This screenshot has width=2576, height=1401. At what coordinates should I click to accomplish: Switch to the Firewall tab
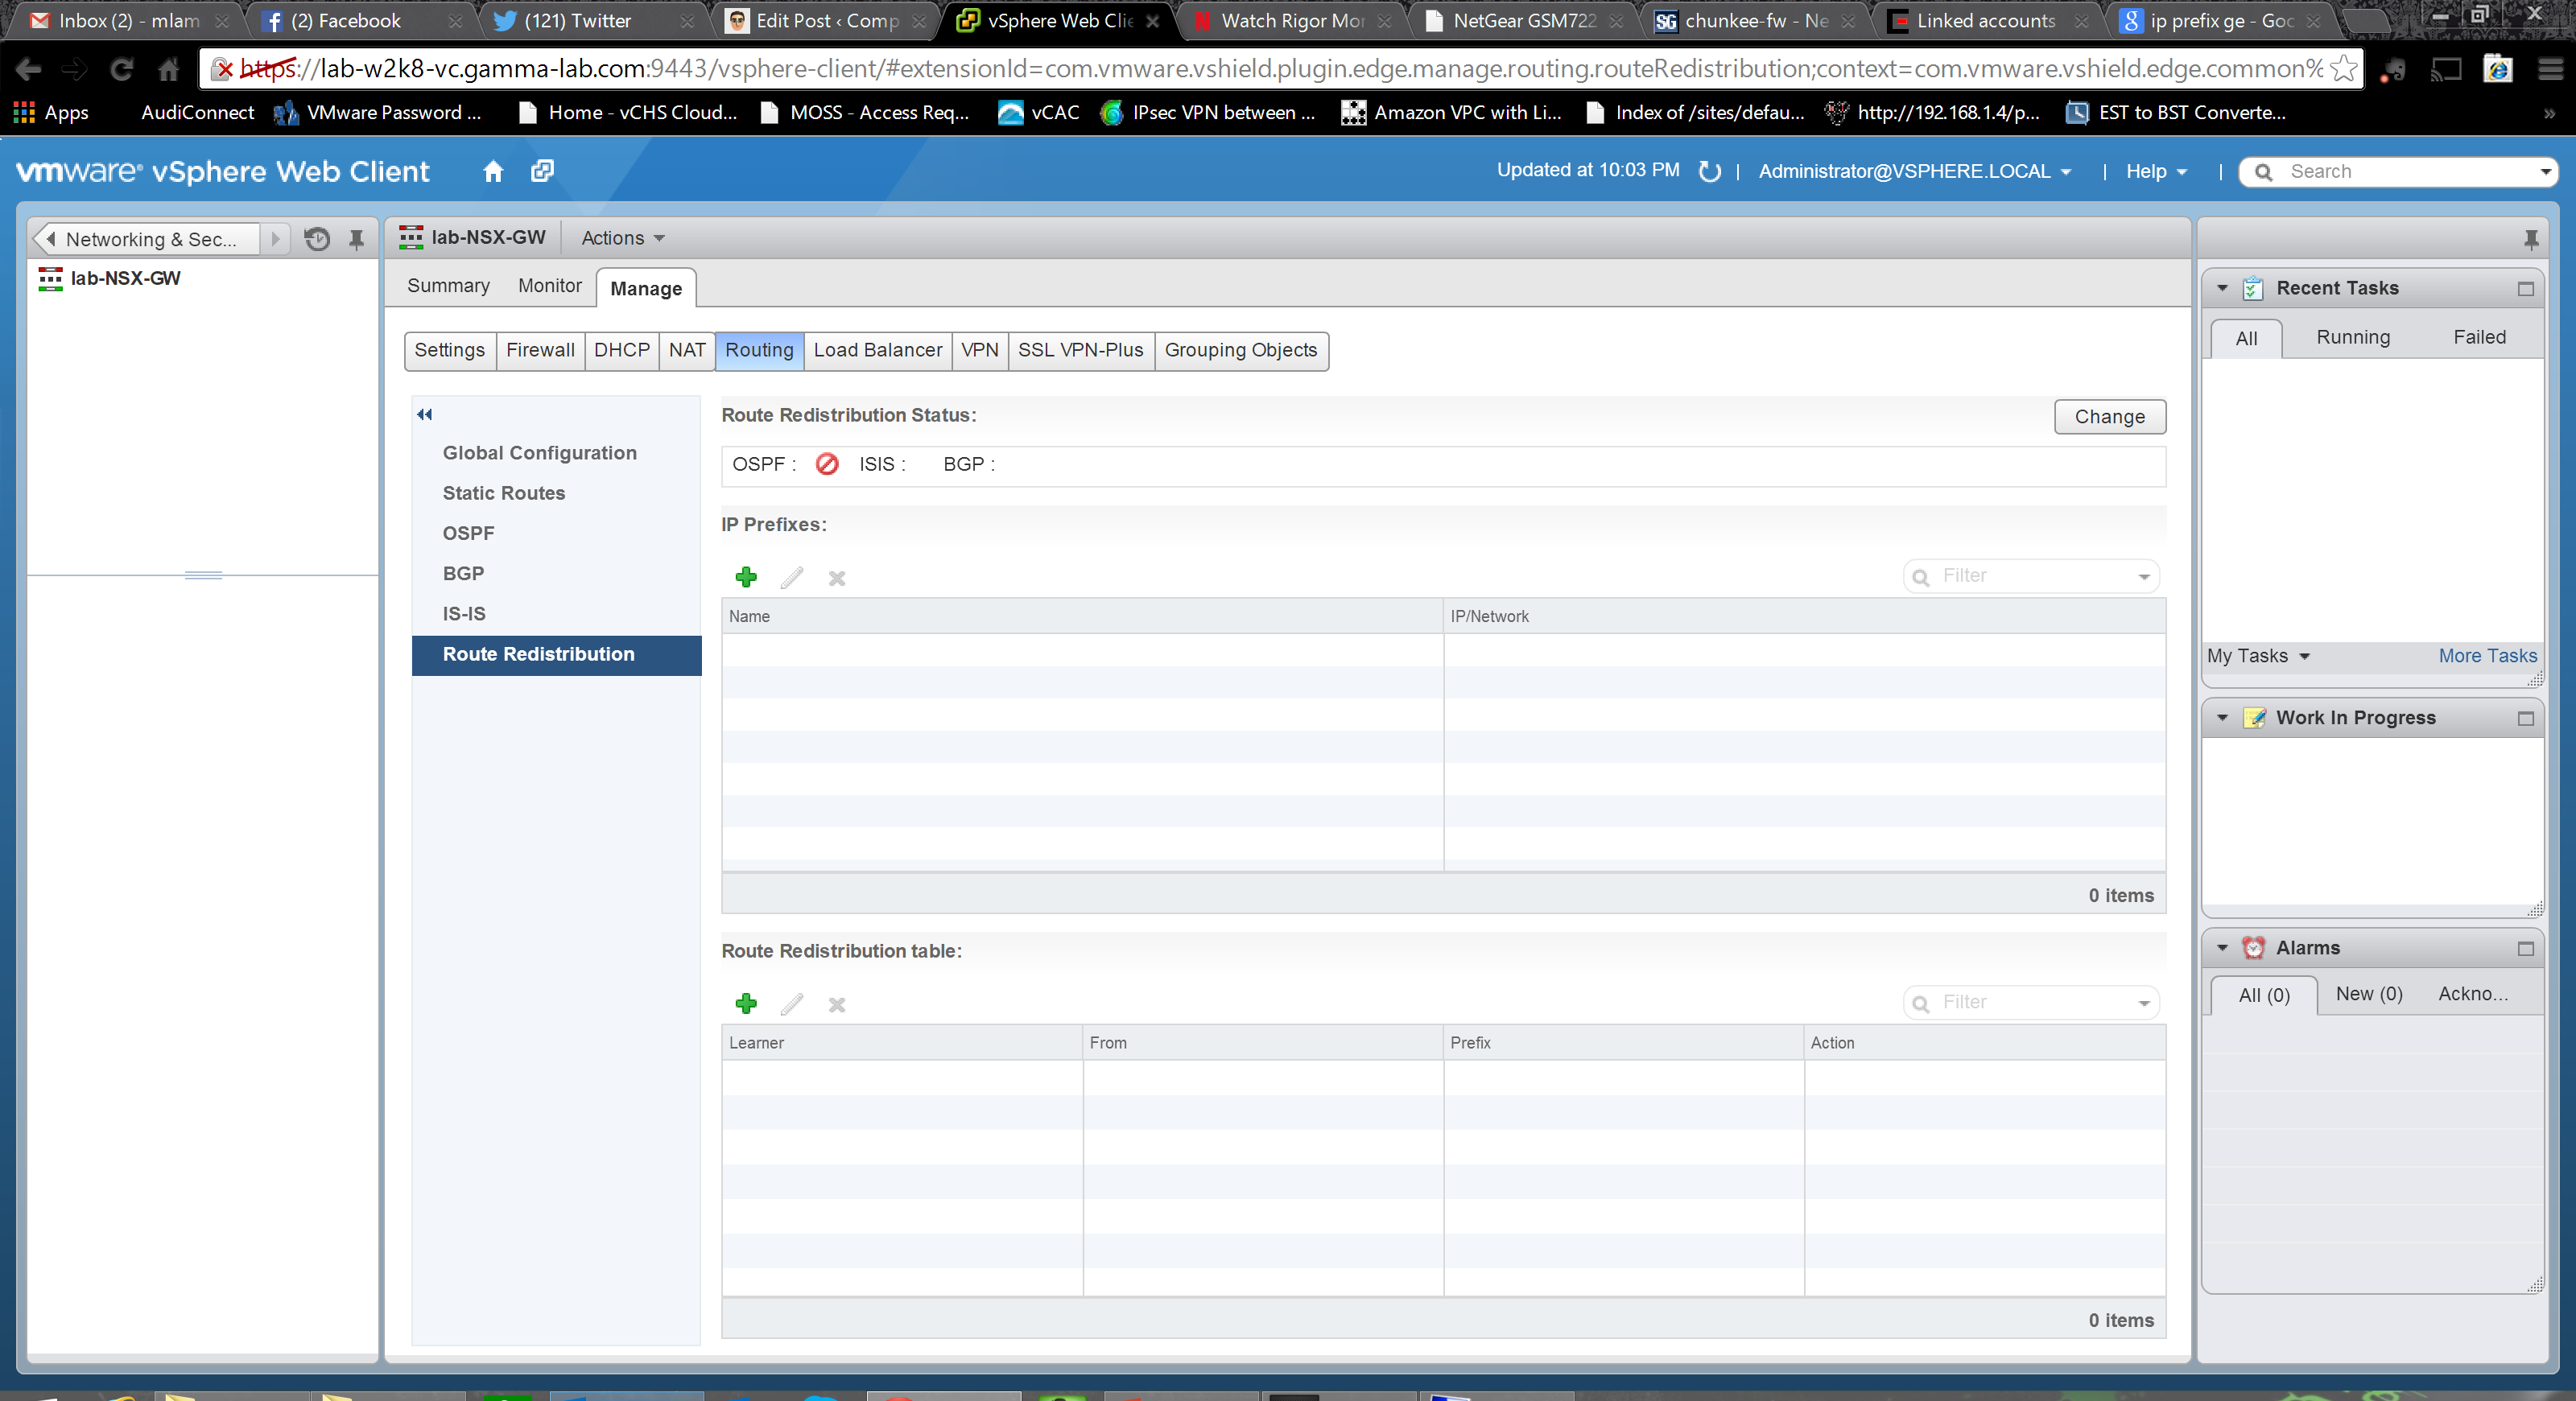(540, 350)
